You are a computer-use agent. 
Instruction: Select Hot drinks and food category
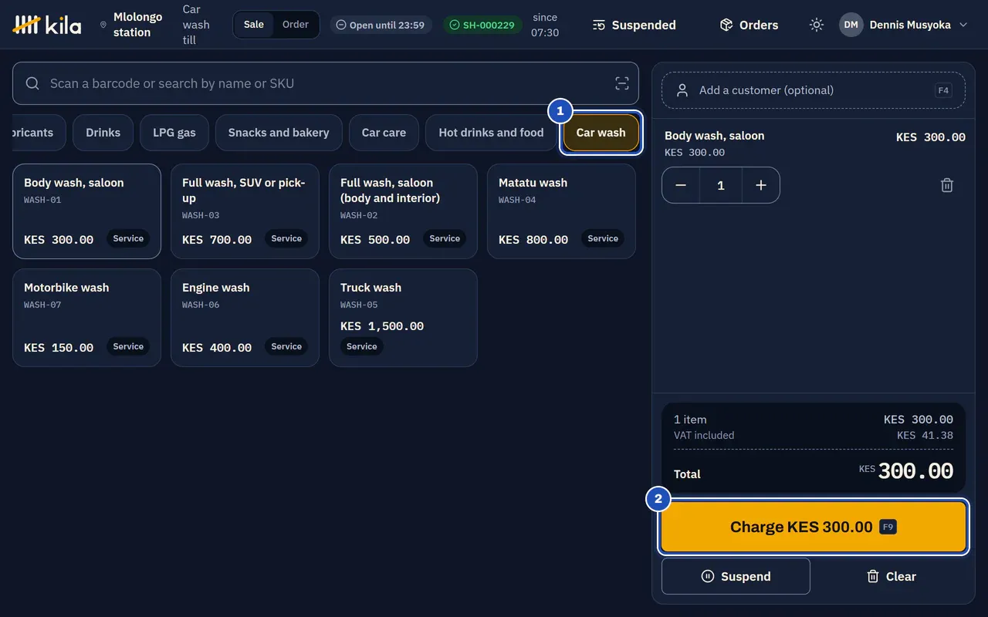(x=491, y=133)
